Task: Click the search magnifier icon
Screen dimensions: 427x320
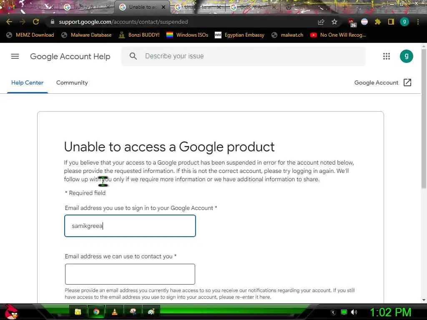Action: [133, 56]
